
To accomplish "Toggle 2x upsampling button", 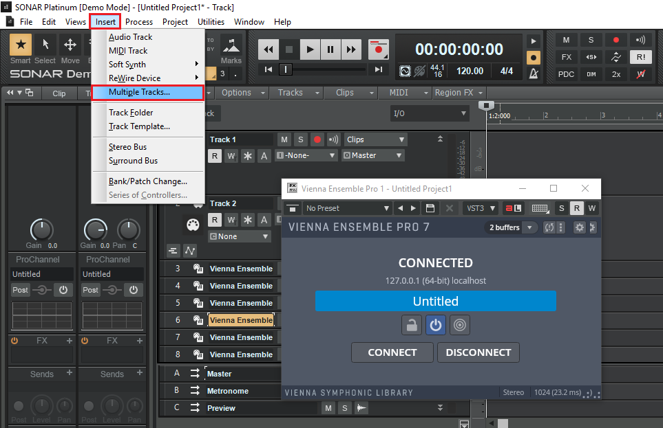I will click(616, 74).
